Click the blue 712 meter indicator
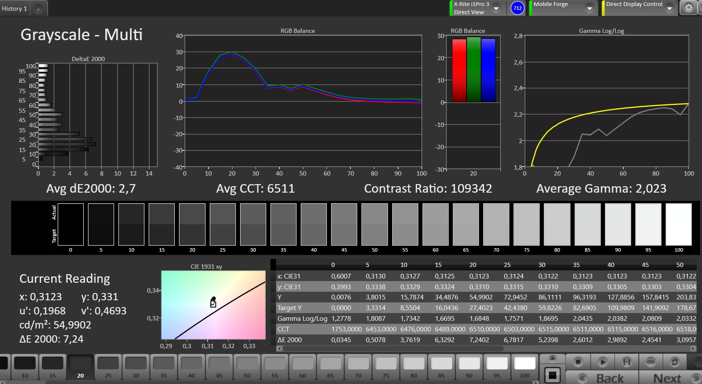Screen dimensions: 702x384 pyautogui.click(x=517, y=8)
